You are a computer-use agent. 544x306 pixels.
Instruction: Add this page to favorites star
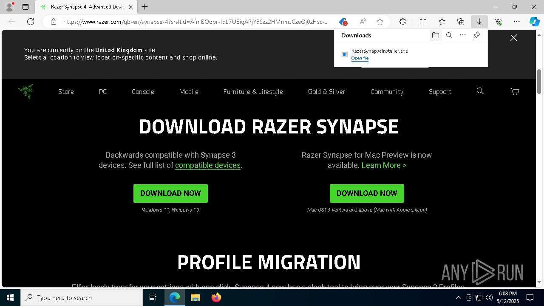[x=380, y=22]
